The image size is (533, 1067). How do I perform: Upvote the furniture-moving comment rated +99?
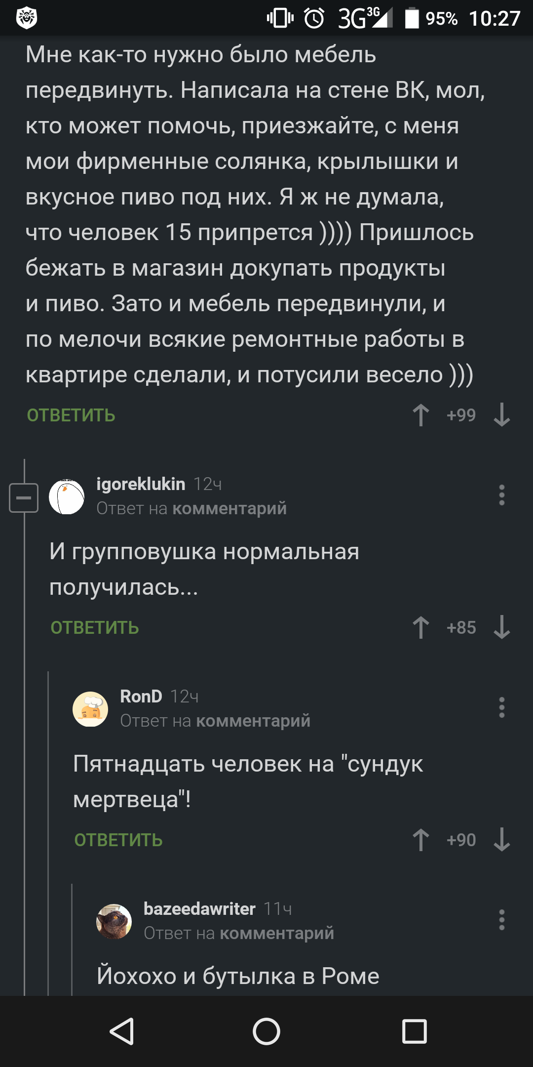pos(421,415)
